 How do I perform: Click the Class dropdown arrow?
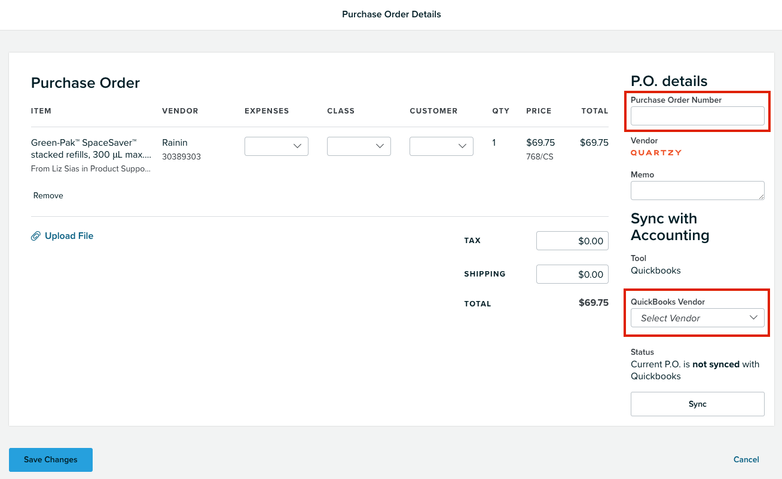pyautogui.click(x=380, y=146)
